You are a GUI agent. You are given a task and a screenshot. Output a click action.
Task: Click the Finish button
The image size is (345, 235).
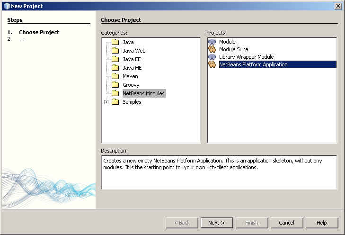252,223
